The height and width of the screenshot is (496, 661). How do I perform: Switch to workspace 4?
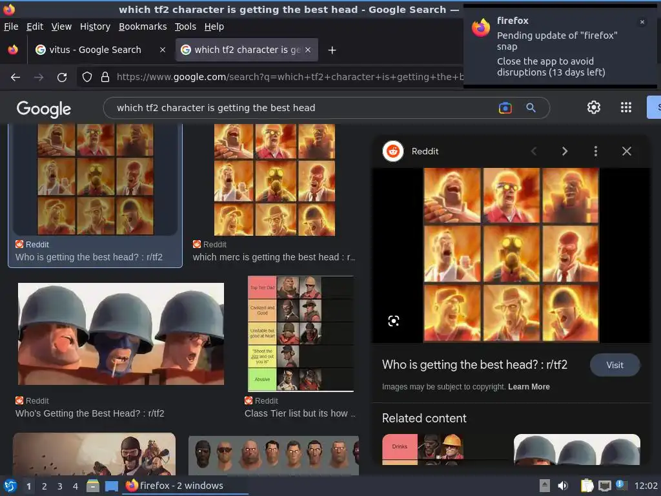click(x=76, y=486)
